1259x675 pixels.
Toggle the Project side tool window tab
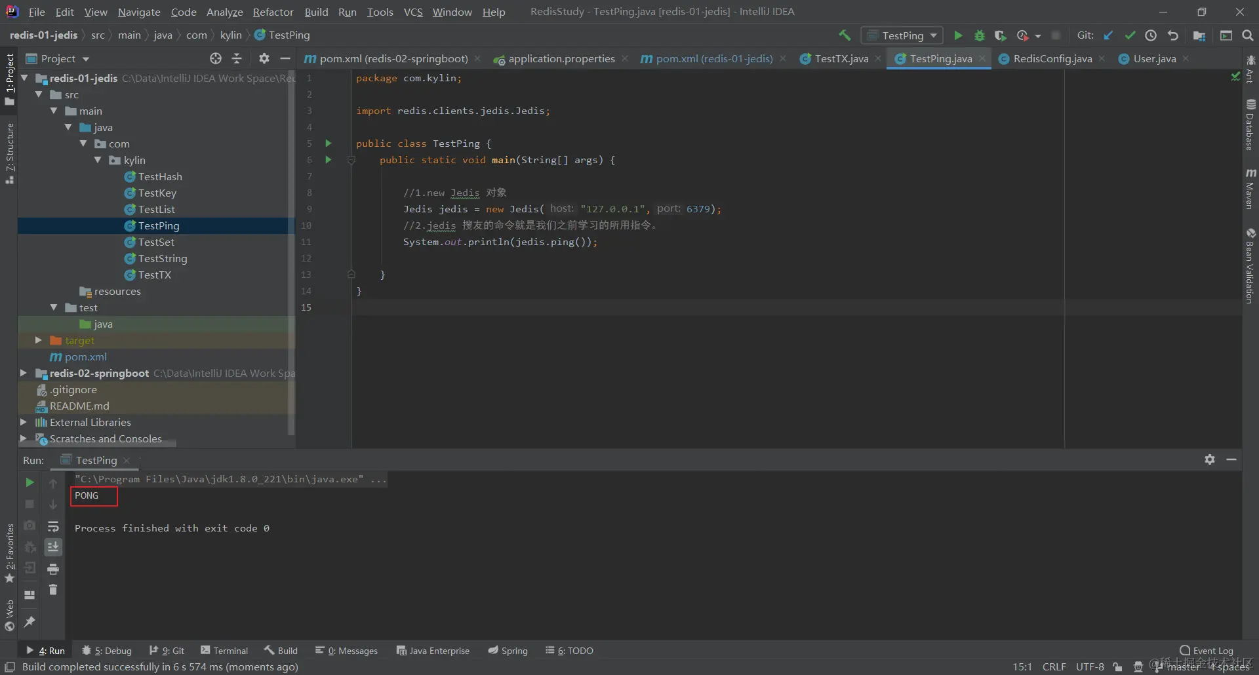pos(9,79)
